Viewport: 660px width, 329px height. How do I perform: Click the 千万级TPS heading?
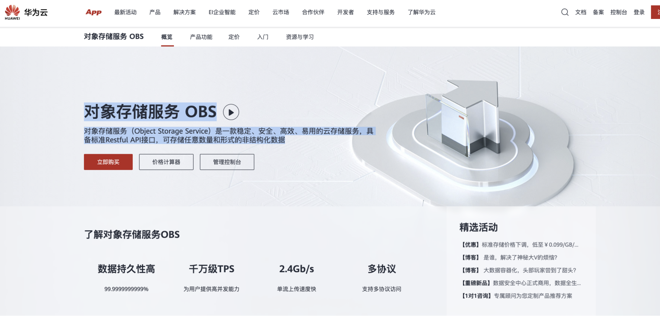tap(211, 269)
